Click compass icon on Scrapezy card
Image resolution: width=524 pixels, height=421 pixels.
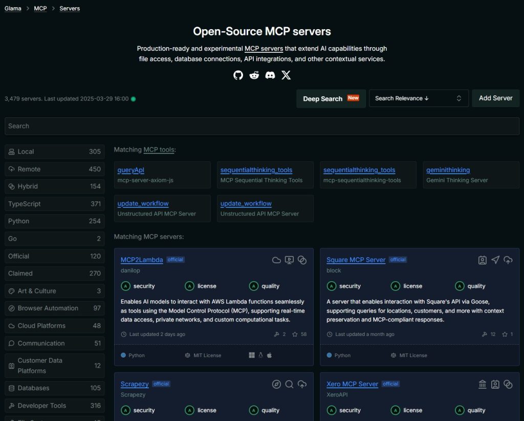276,384
